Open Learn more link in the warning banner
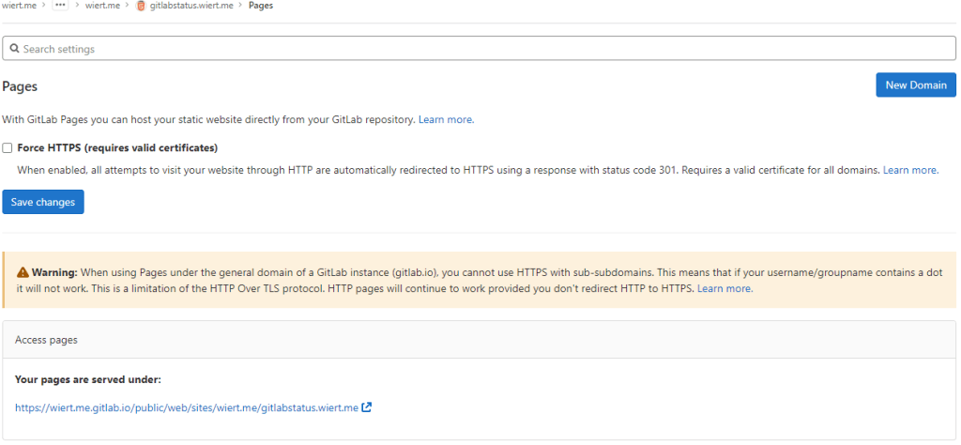The height and width of the screenshot is (445, 961). click(x=725, y=288)
